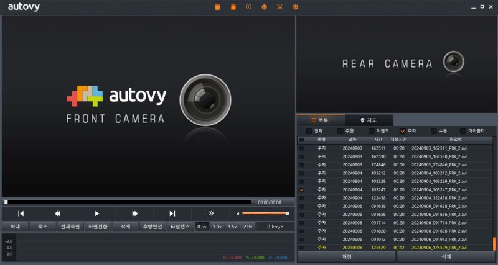Select file 20240904_103229_PRK_2.avi
This screenshot has width=498, height=265.
point(395,181)
